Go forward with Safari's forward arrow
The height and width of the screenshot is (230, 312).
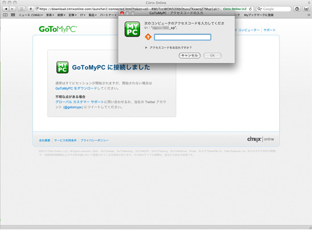click(x=13, y=9)
